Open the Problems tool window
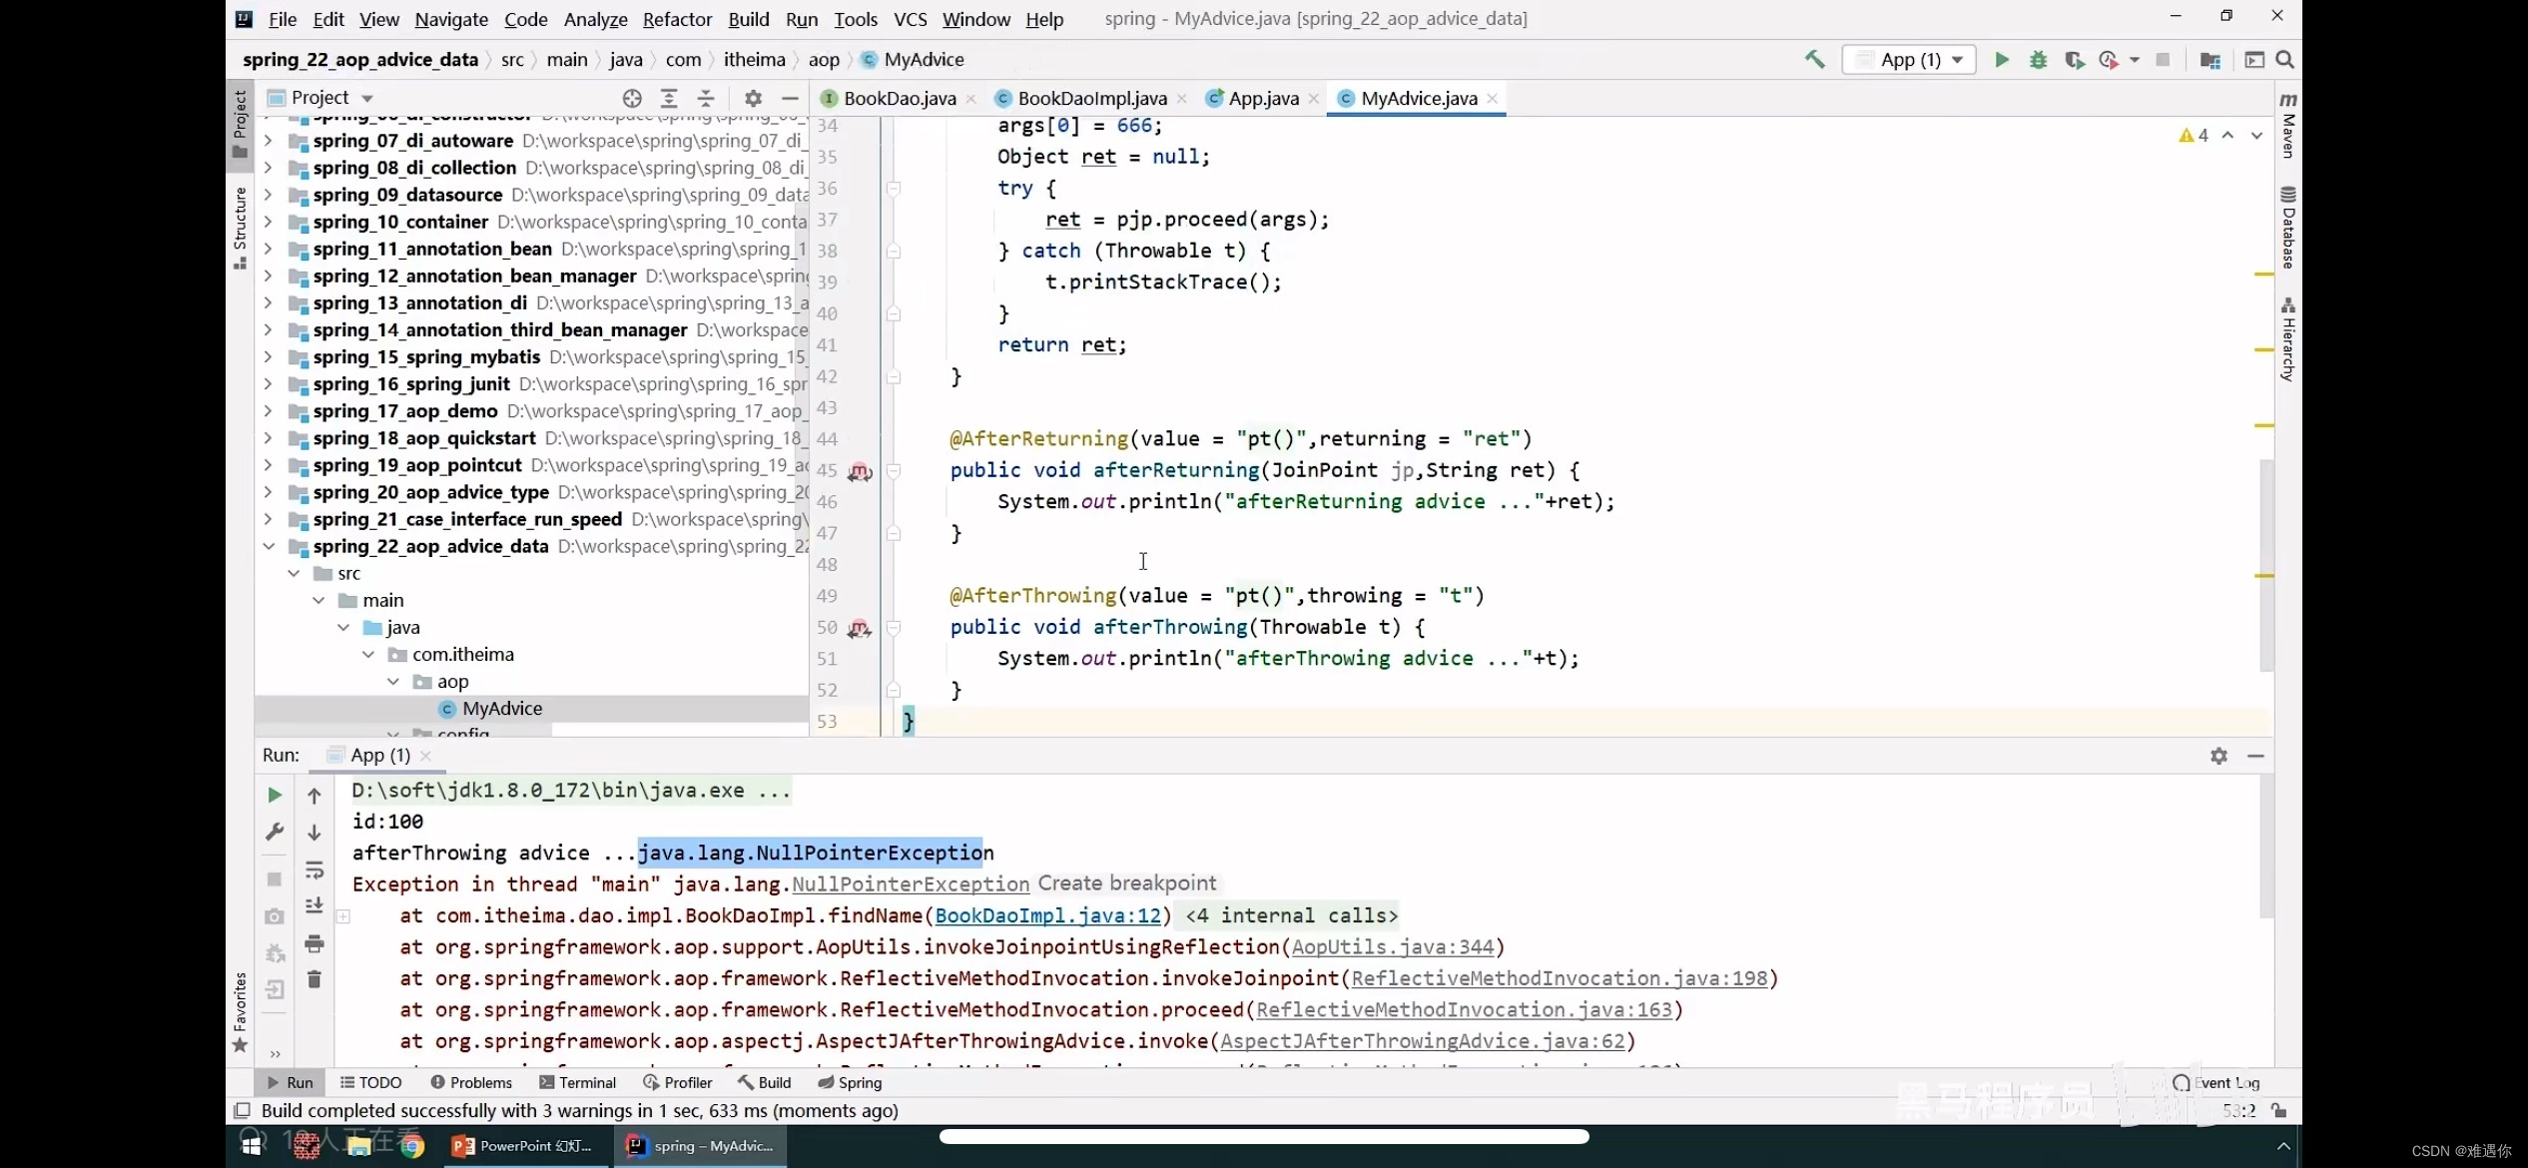 tap(471, 1082)
